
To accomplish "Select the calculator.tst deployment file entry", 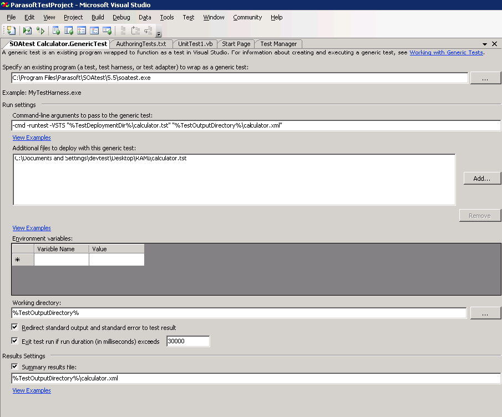I will click(100, 158).
